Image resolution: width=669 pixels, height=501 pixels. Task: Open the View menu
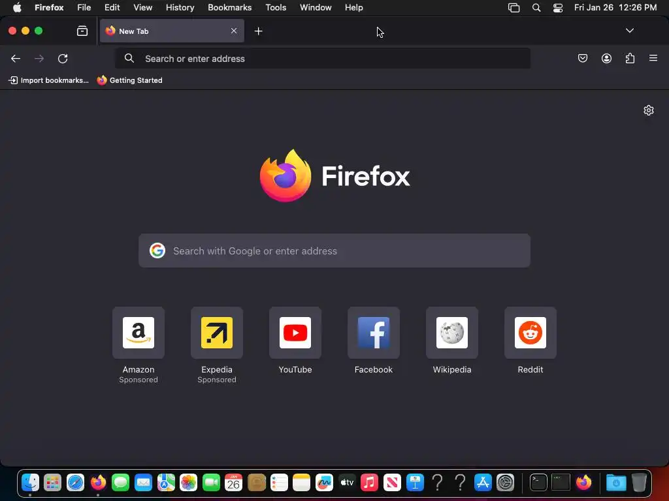[143, 8]
